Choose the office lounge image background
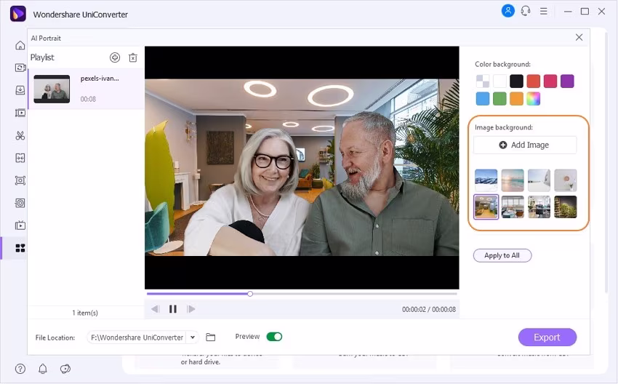This screenshot has height=384, width=618. [513, 207]
